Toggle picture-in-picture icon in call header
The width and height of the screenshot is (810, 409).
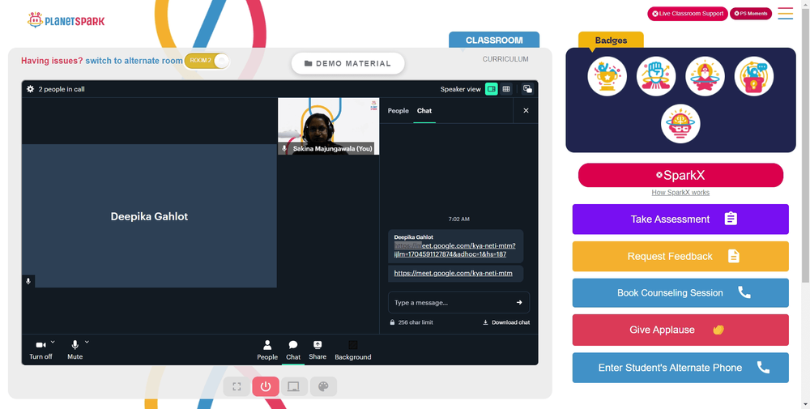[527, 89]
